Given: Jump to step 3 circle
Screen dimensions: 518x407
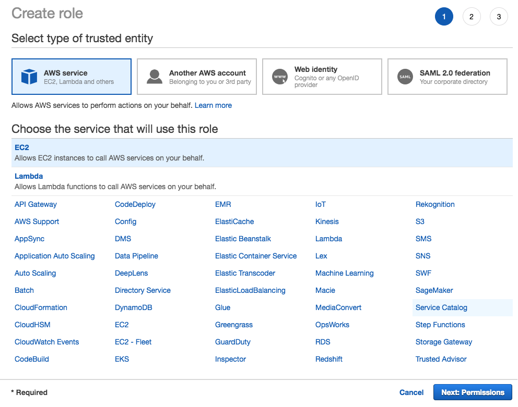Looking at the screenshot, I should [x=499, y=17].
